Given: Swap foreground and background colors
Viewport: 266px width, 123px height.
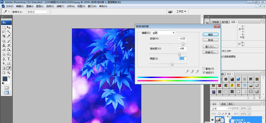Looking at the screenshot, I should pyautogui.click(x=9, y=77).
